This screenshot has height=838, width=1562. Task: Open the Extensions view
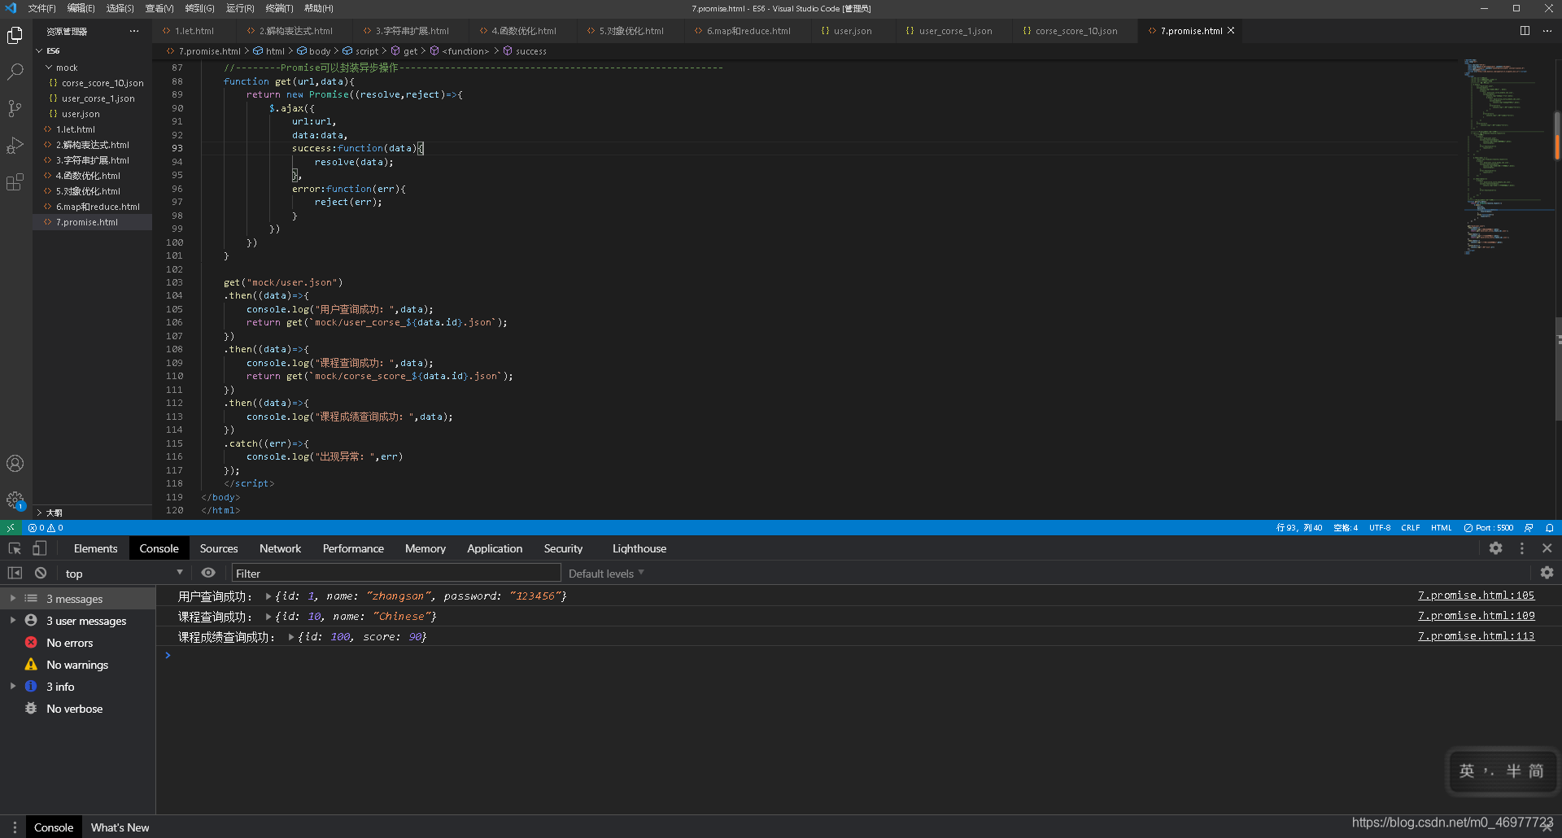15,182
